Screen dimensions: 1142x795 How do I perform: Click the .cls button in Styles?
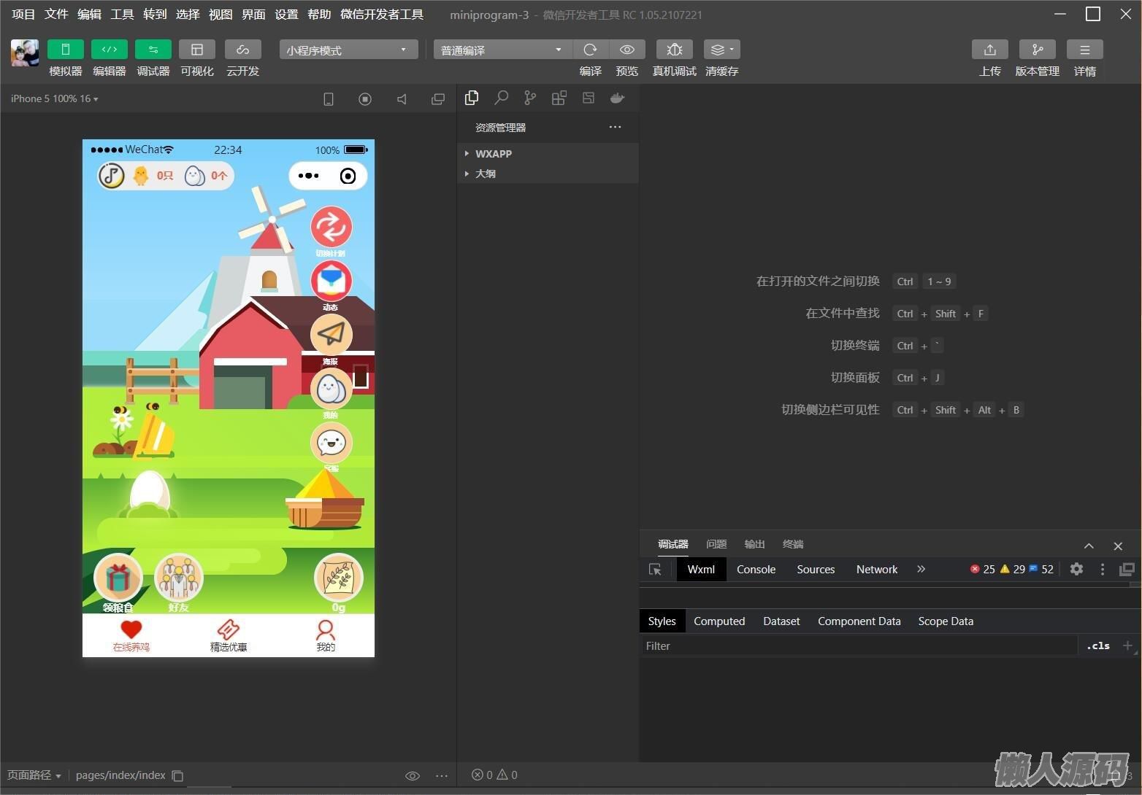point(1097,645)
